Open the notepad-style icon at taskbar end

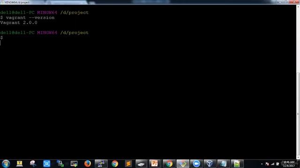237,164
